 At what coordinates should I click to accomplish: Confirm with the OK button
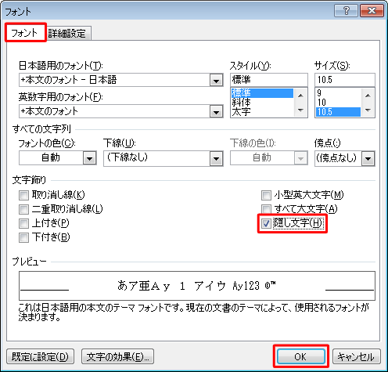(x=301, y=356)
